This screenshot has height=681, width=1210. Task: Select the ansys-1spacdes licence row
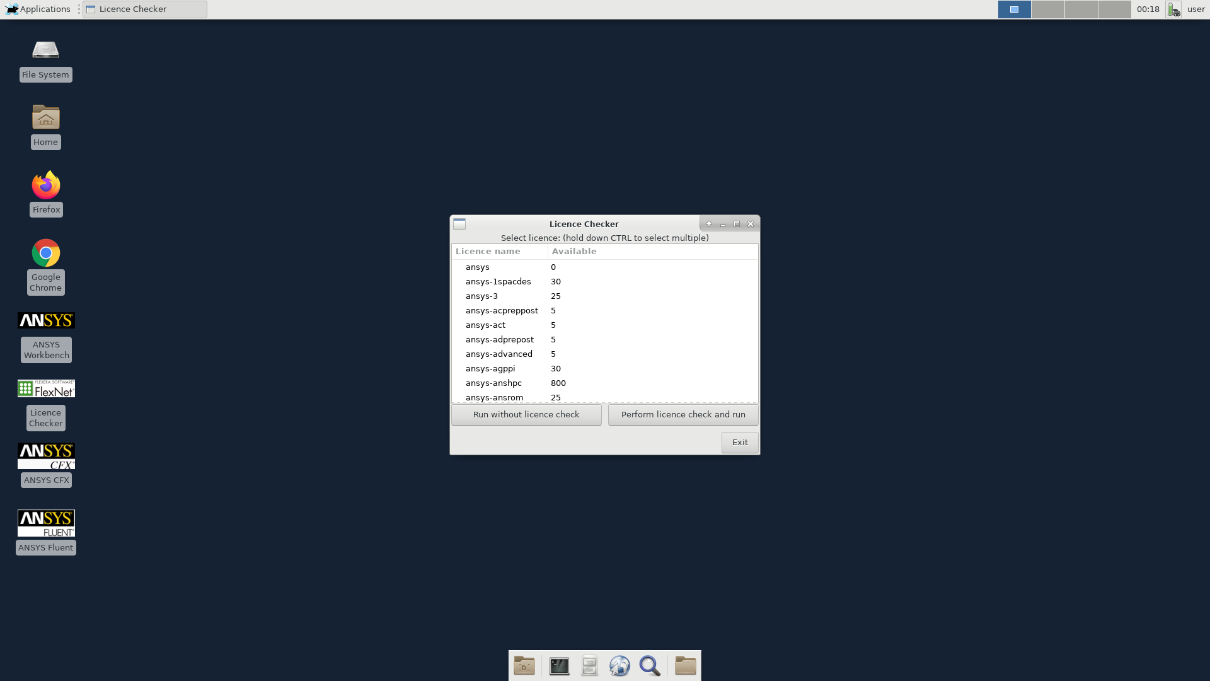coord(498,282)
